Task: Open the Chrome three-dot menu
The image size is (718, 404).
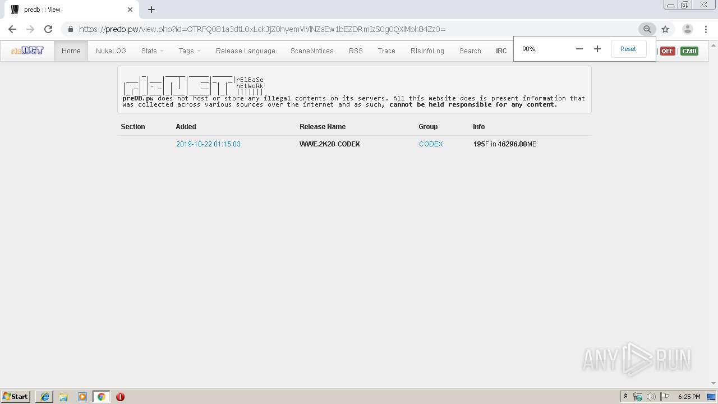Action: [x=706, y=29]
